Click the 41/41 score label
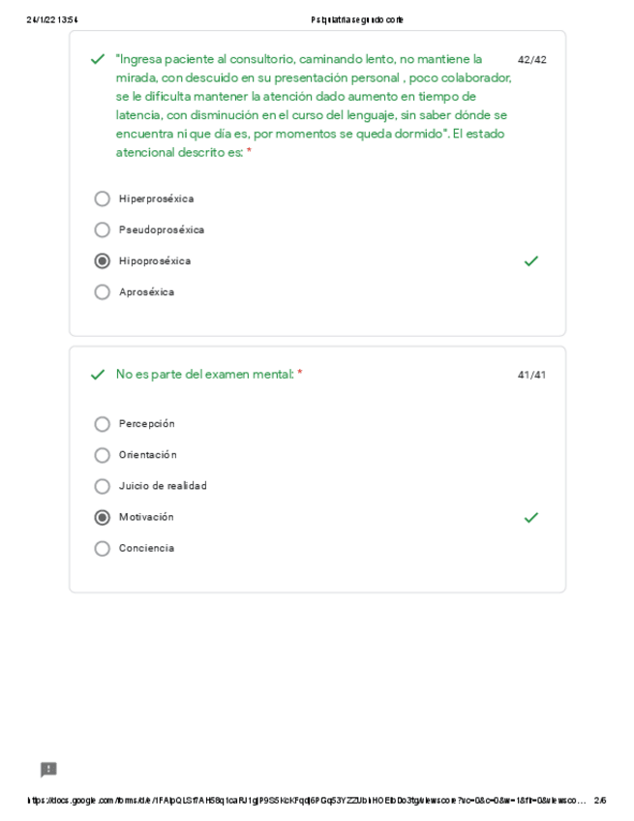The height and width of the screenshot is (821, 634). pyautogui.click(x=531, y=375)
